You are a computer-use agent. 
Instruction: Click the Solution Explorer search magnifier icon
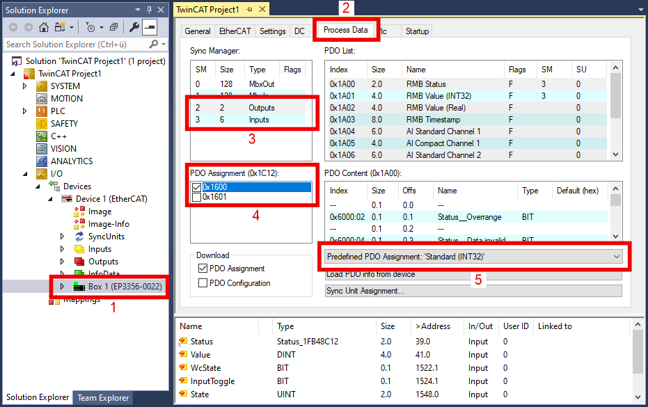click(x=153, y=44)
